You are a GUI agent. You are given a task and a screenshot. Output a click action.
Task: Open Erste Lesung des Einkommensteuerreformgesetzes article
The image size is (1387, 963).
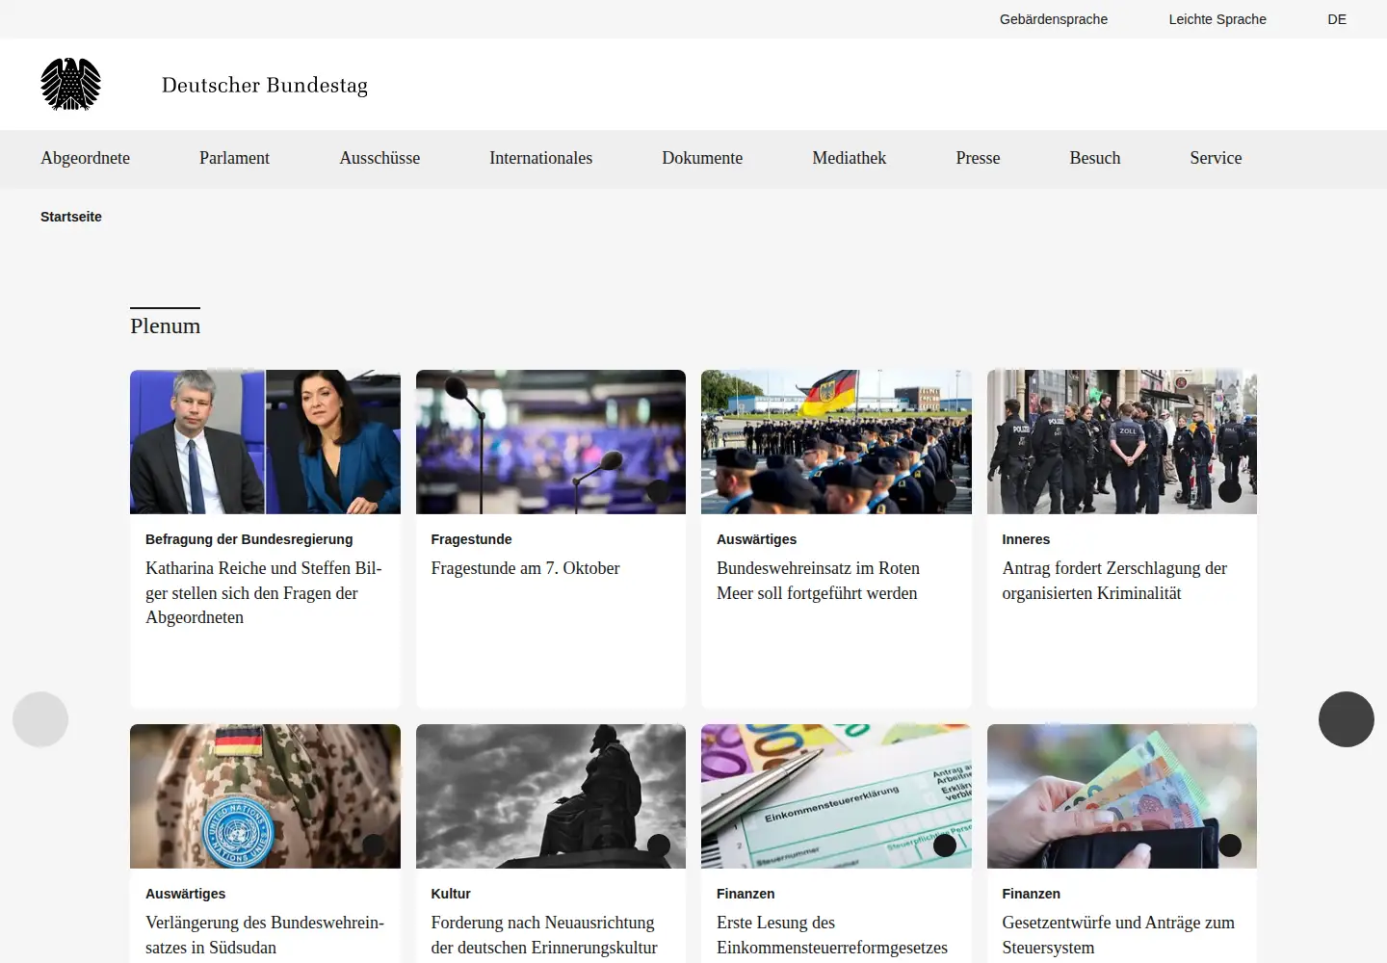coord(832,935)
